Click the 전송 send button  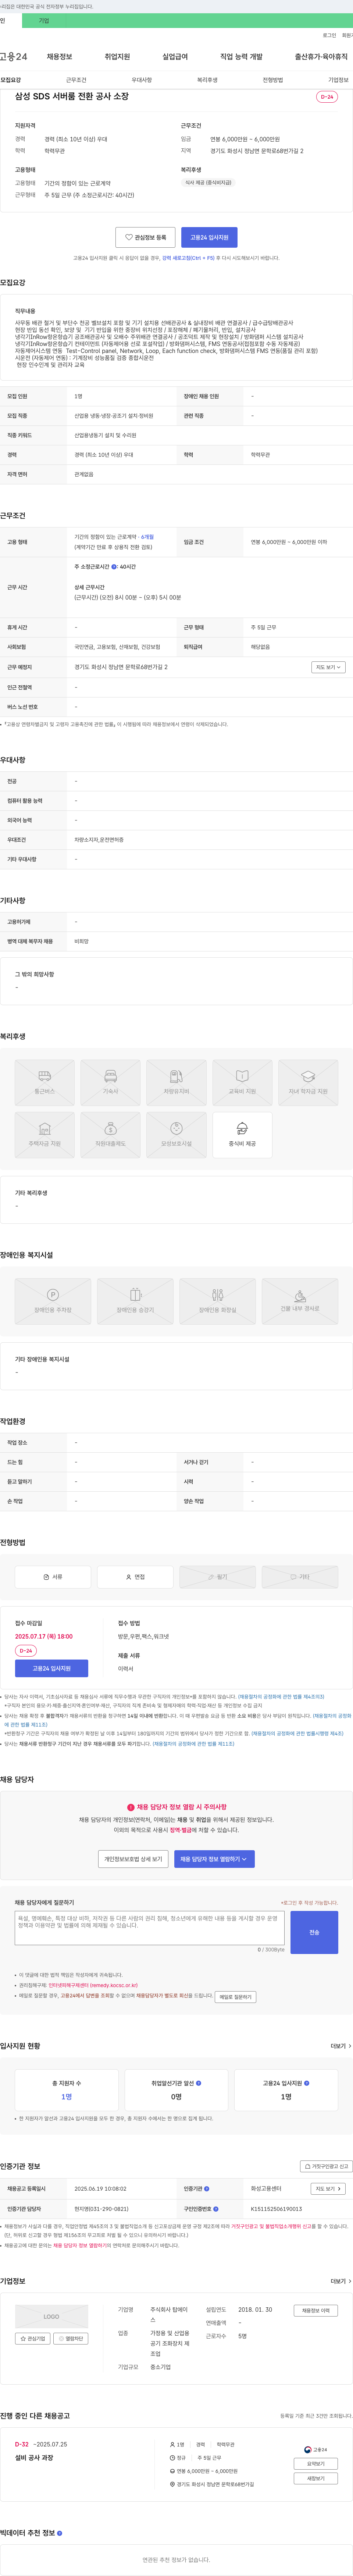coord(314,1932)
